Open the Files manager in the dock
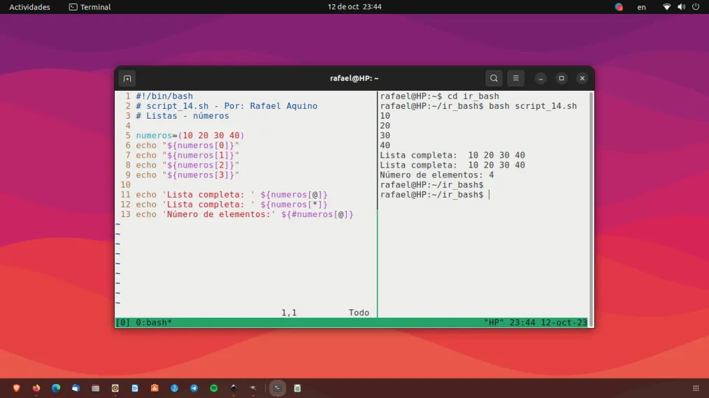Image resolution: width=709 pixels, height=398 pixels. 95,388
